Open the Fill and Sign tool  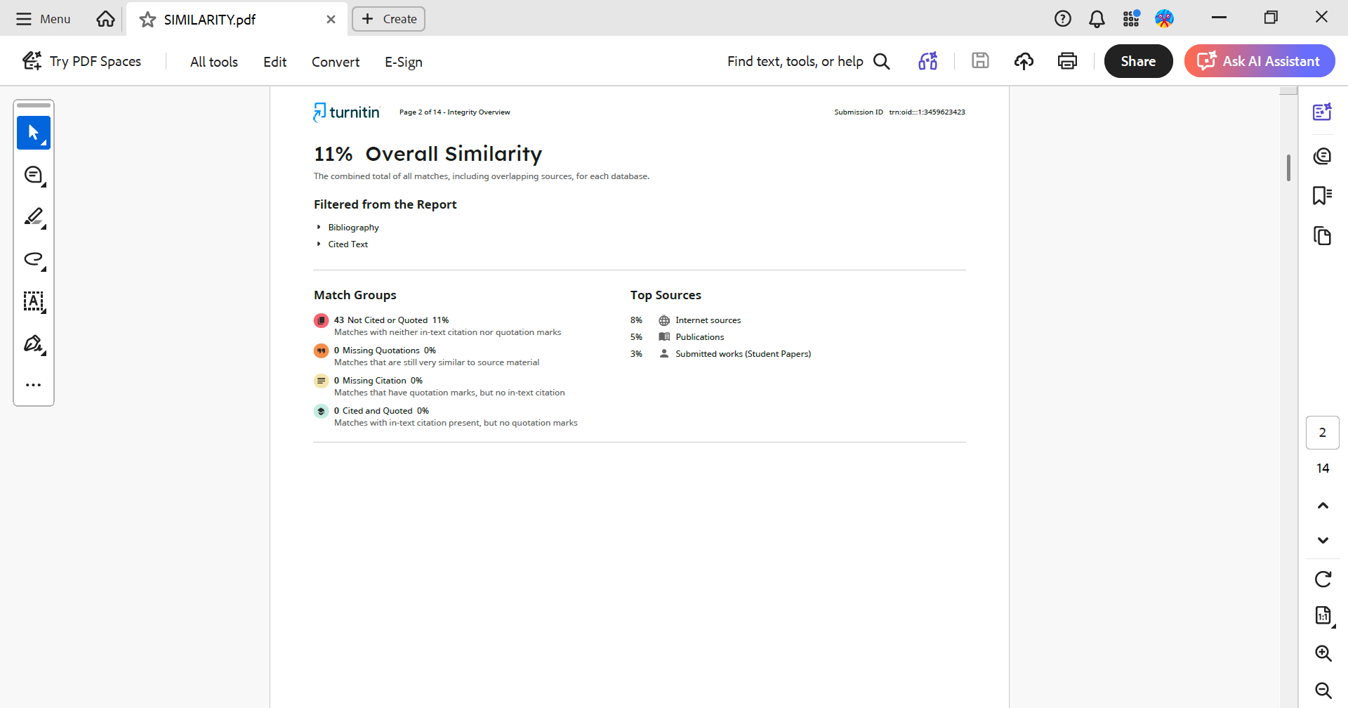click(x=33, y=343)
